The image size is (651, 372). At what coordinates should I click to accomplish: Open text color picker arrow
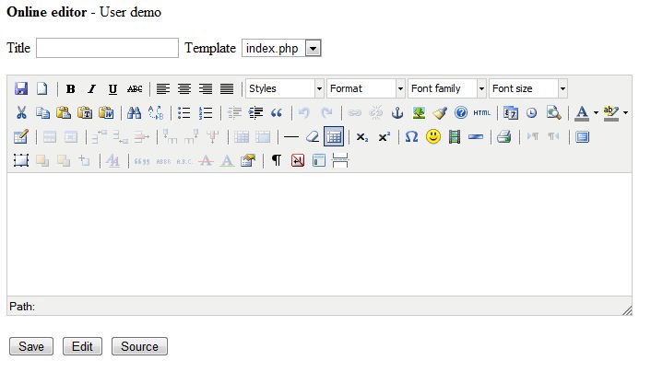tap(596, 113)
